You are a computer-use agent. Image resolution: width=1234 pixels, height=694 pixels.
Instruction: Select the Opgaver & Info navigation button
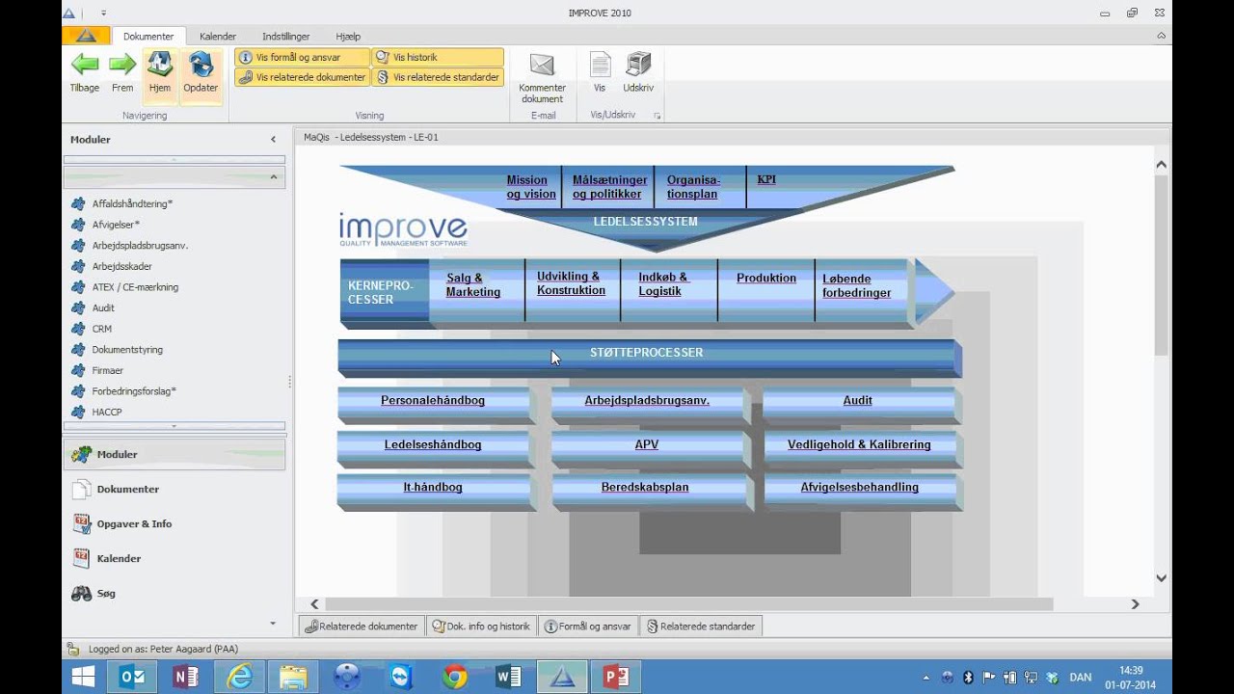click(174, 523)
